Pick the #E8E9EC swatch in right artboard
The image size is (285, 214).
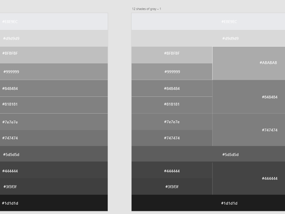point(208,22)
